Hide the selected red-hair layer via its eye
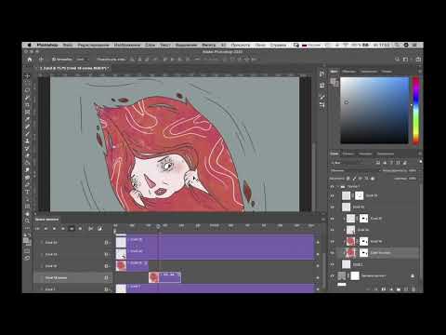The height and width of the screenshot is (335, 446). [x=333, y=253]
